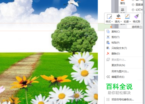The width and height of the screenshot is (145, 104).
Task: Select the green tree picture on the slide
Action: [74, 35]
